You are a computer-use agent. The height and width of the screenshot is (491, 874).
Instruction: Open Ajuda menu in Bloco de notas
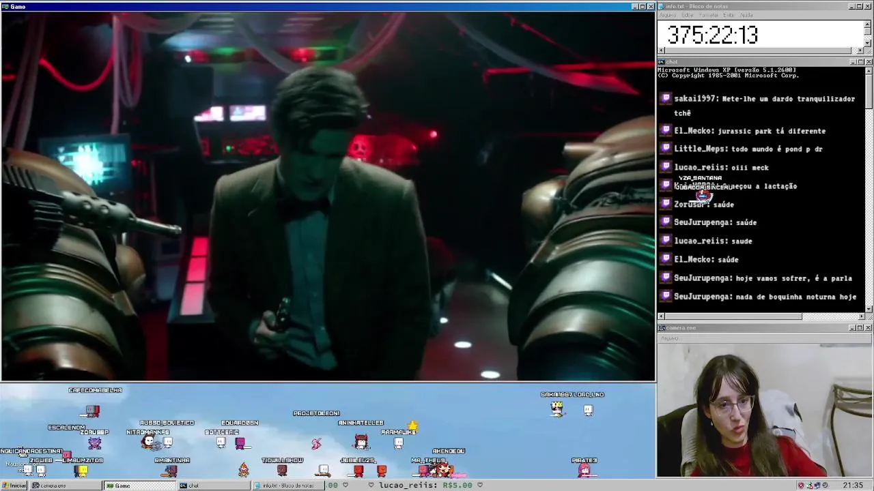point(746,15)
